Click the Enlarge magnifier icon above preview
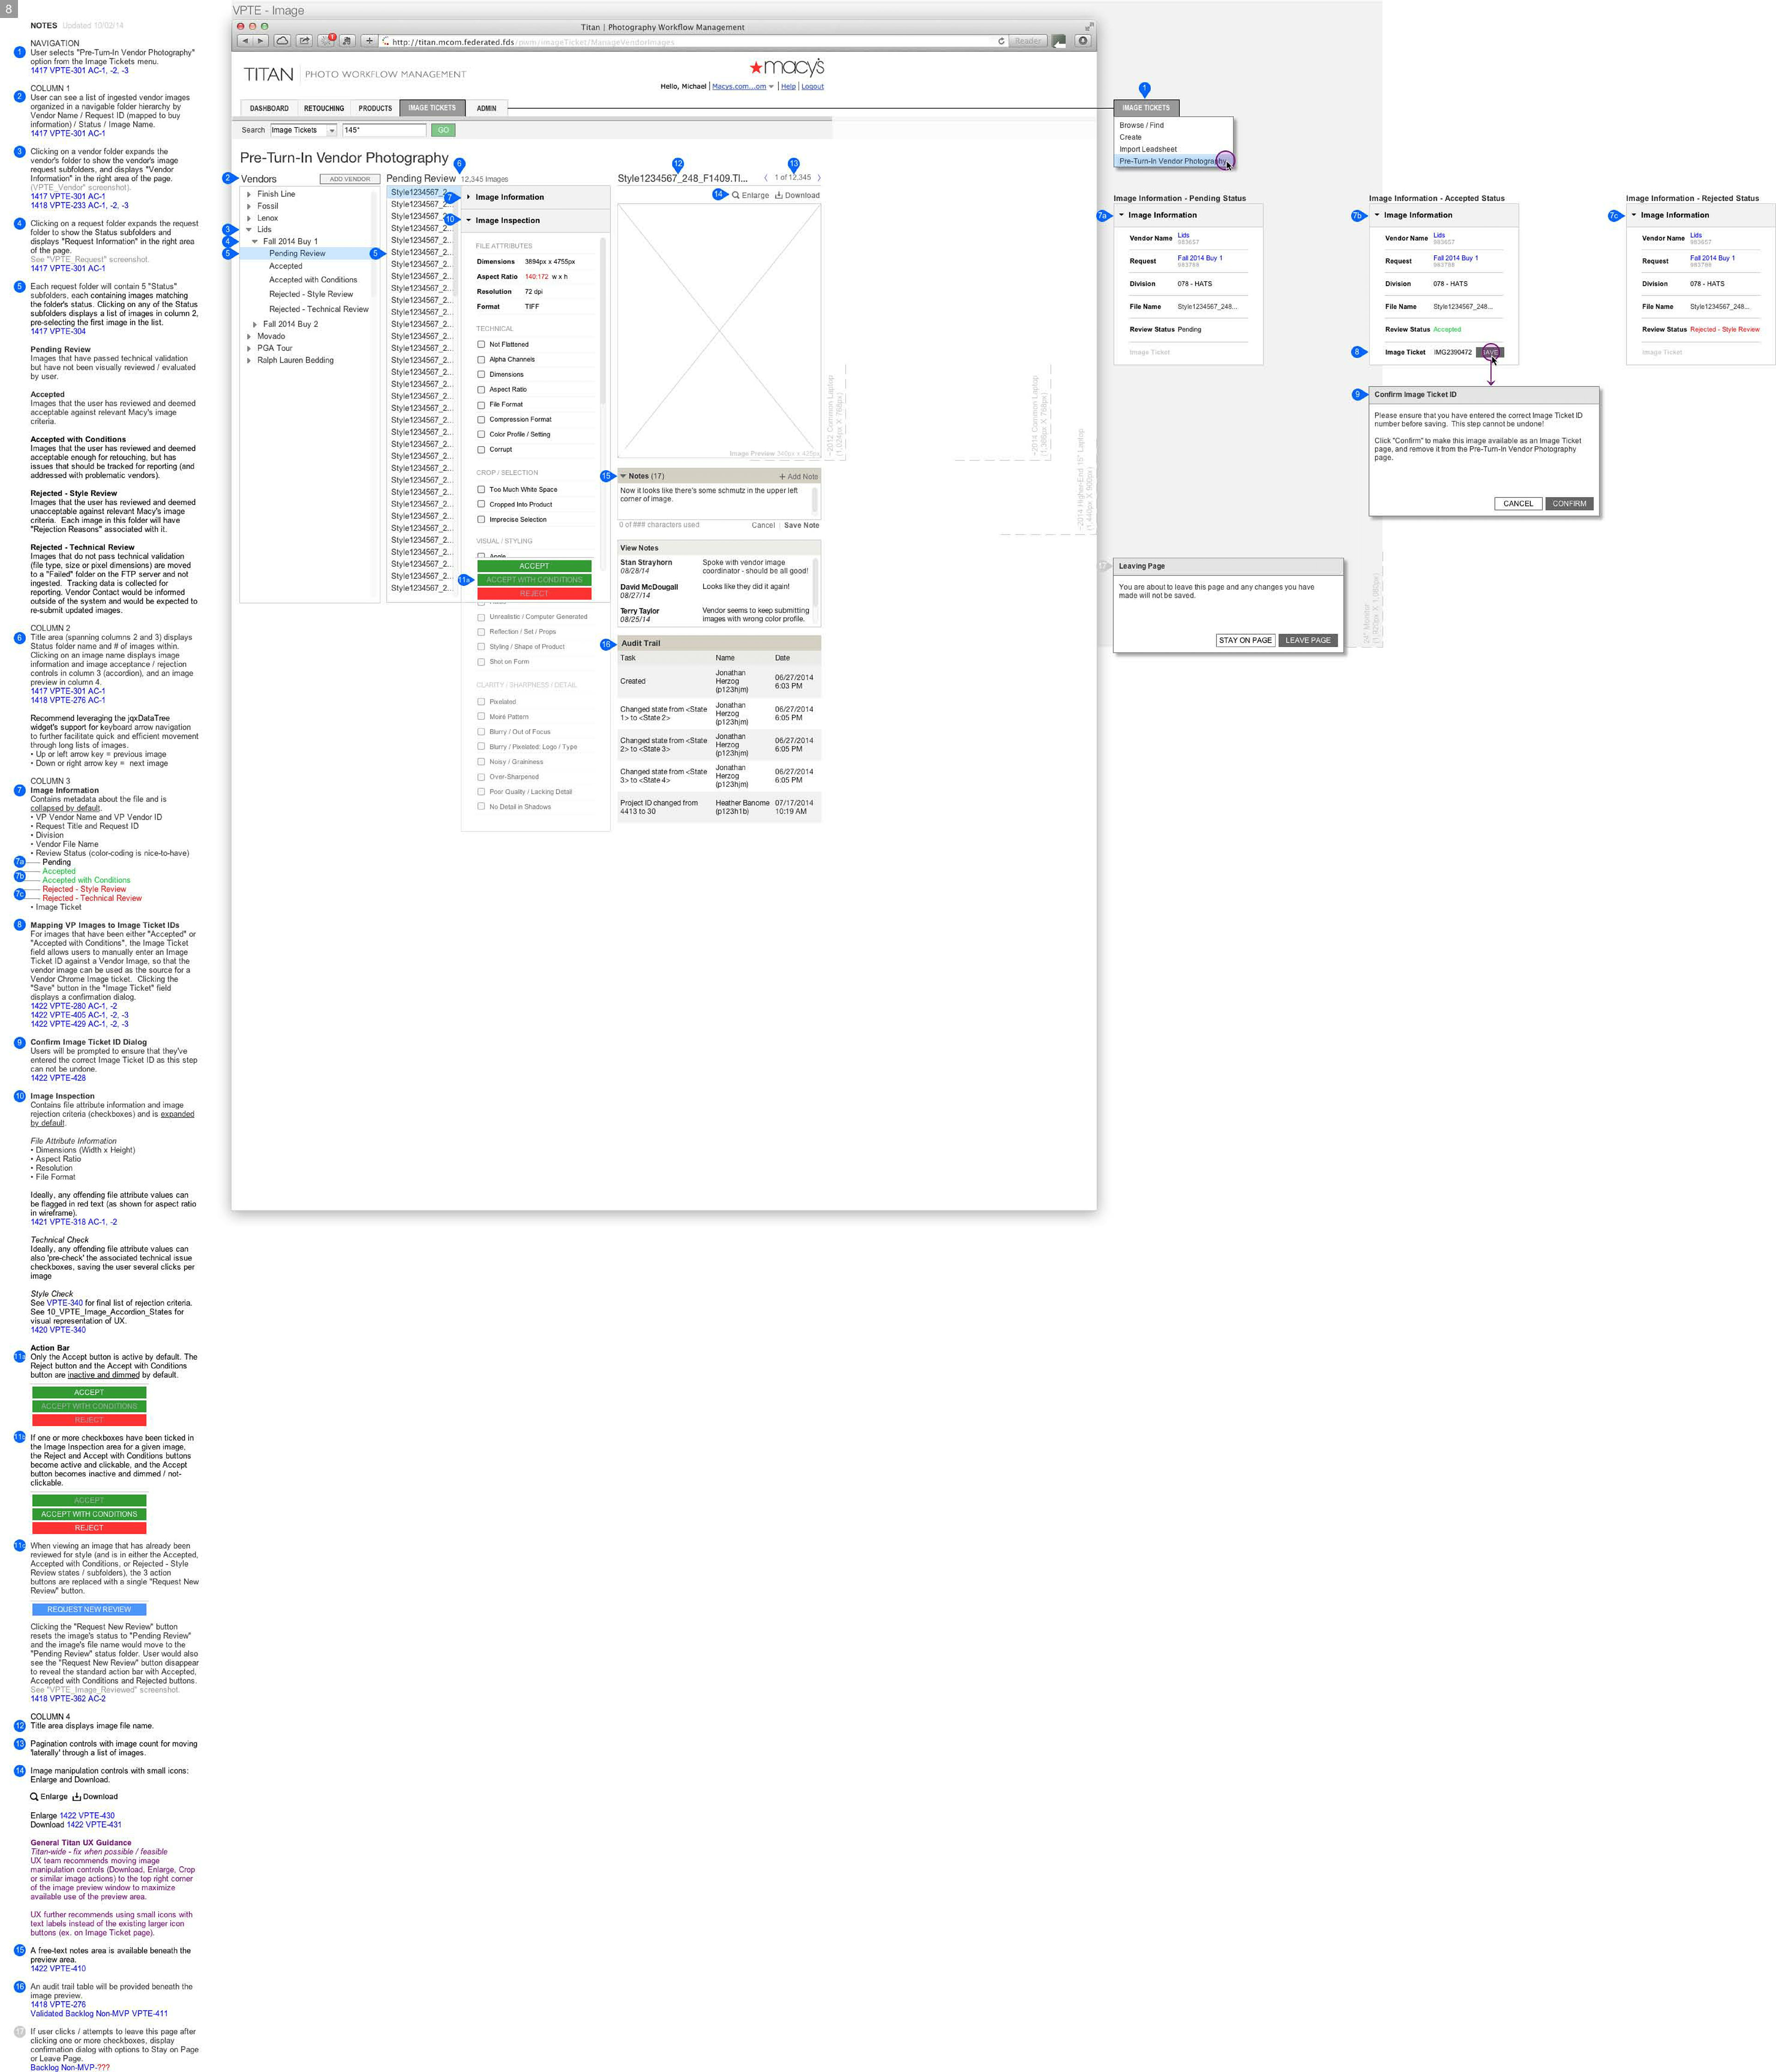Viewport: 1776px width, 2072px height. (735, 195)
